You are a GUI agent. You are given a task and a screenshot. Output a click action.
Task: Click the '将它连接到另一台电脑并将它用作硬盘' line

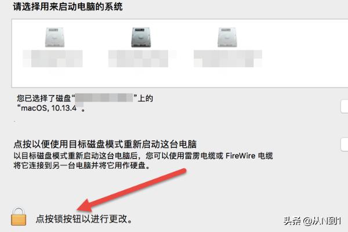pos(82,165)
